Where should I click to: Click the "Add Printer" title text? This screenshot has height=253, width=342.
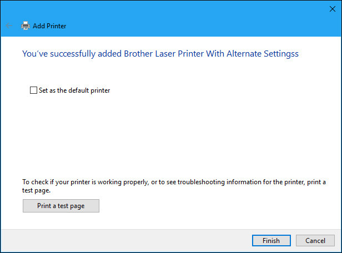click(49, 26)
